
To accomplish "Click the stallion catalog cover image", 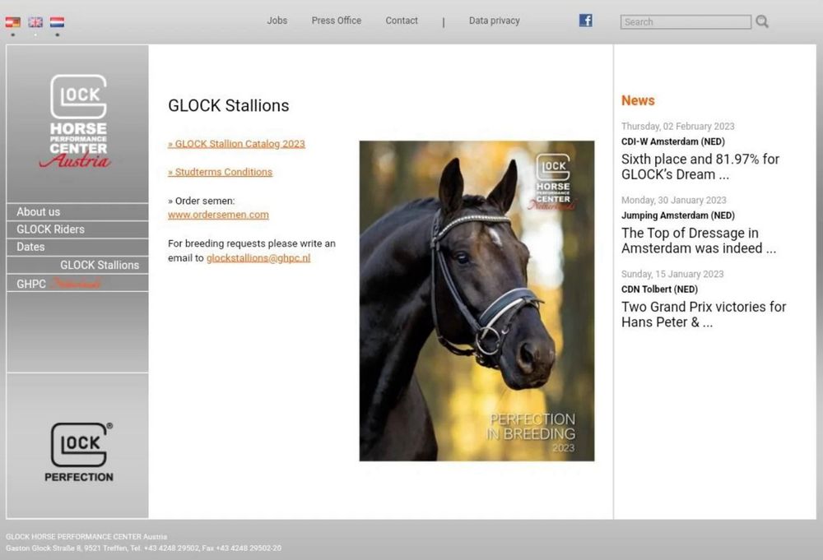I will click(477, 301).
